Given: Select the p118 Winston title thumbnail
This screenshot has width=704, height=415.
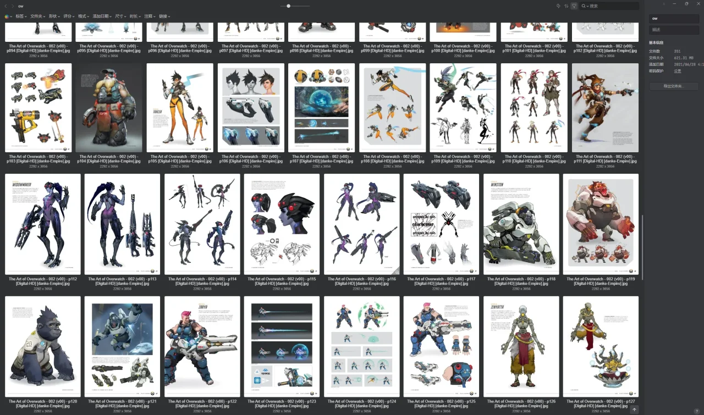Looking at the screenshot, I should tap(521, 224).
